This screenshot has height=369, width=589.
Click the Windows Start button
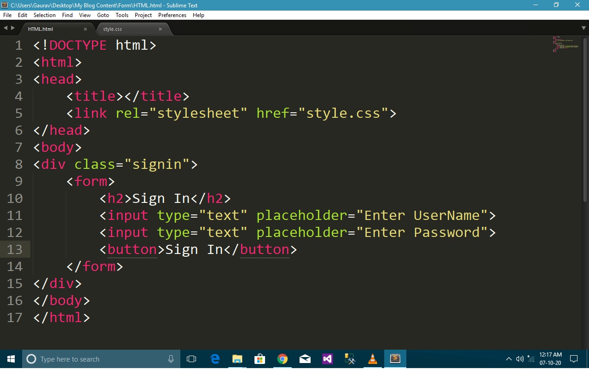coord(10,359)
